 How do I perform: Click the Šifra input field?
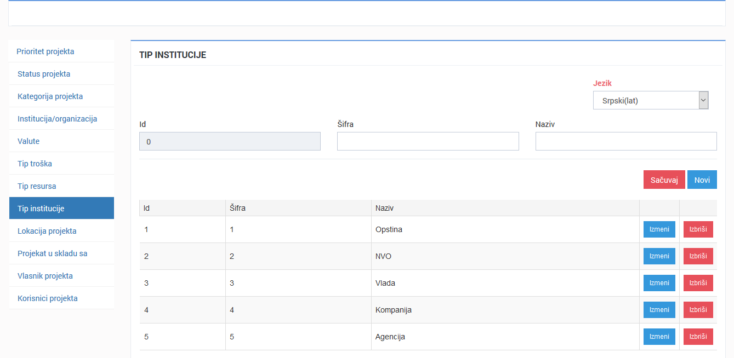428,141
